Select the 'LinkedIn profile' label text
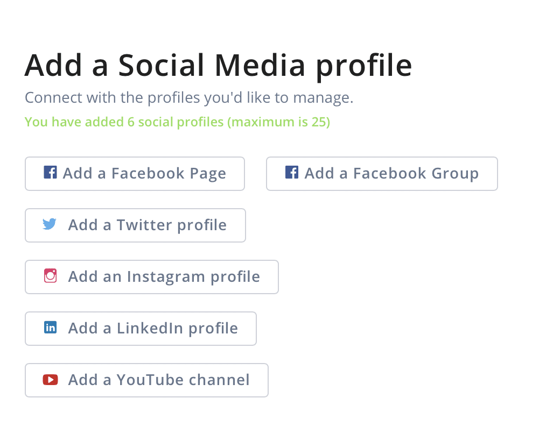The image size is (560, 441). coord(177,329)
